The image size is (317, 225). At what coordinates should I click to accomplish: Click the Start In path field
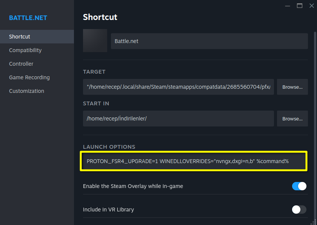[178, 119]
